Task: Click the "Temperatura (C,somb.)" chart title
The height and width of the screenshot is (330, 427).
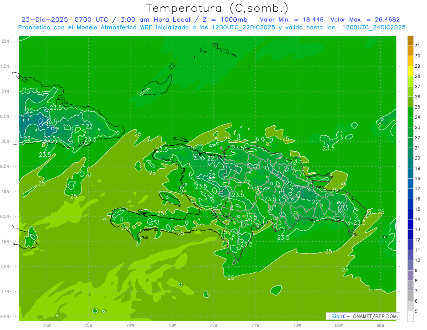Action: pos(217,8)
